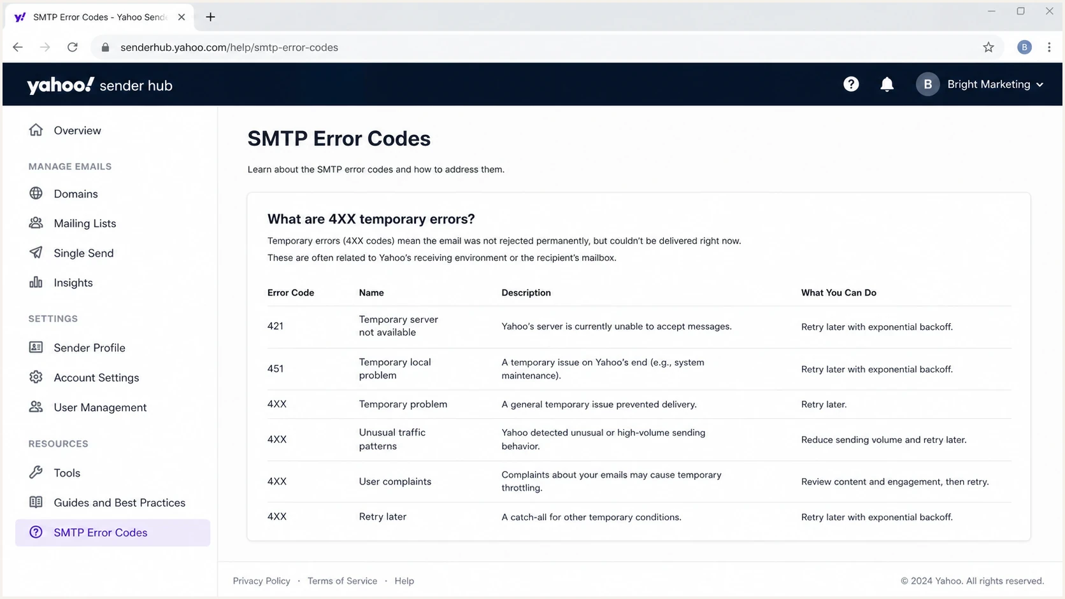Click 'User complaints' name cell
The width and height of the screenshot is (1065, 599).
(x=395, y=481)
